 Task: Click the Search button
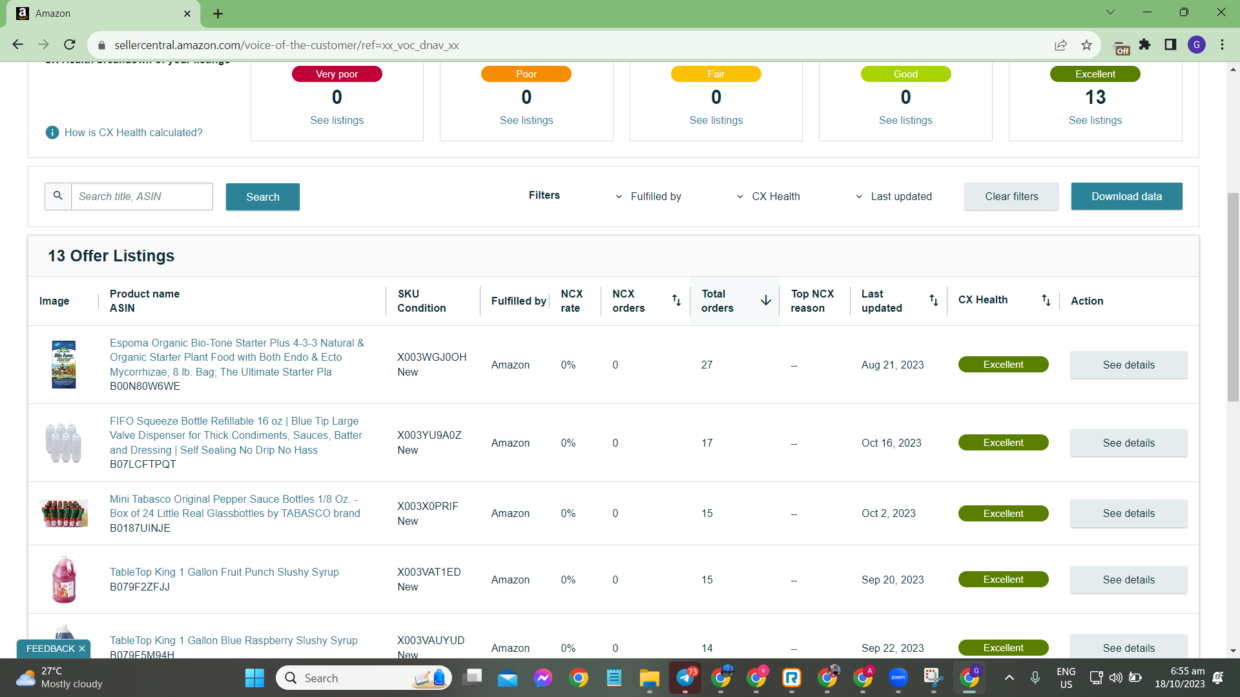263,197
